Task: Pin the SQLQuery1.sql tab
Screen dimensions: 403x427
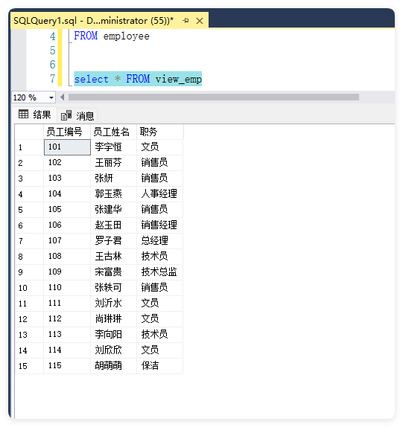Action: 185,20
